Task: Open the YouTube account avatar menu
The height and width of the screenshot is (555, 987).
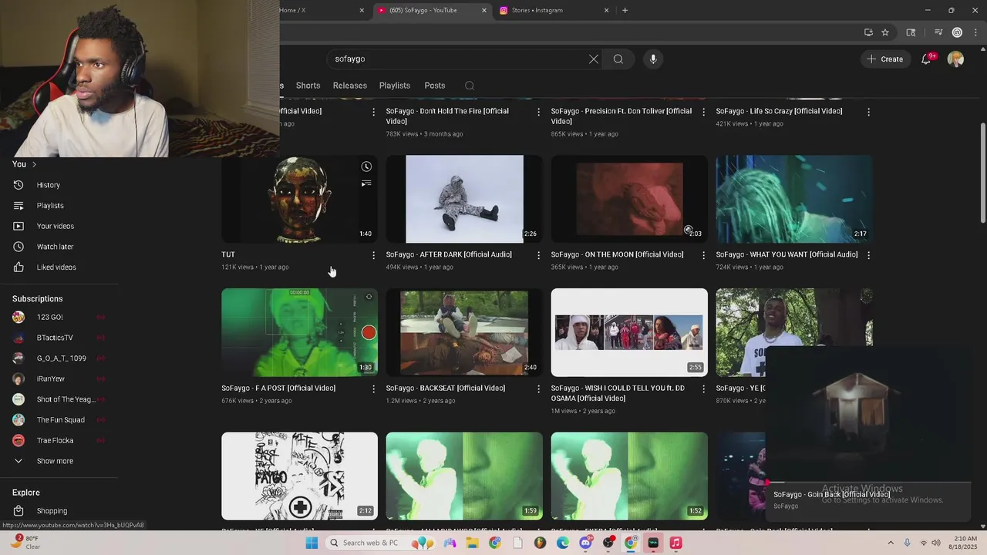Action: (955, 59)
